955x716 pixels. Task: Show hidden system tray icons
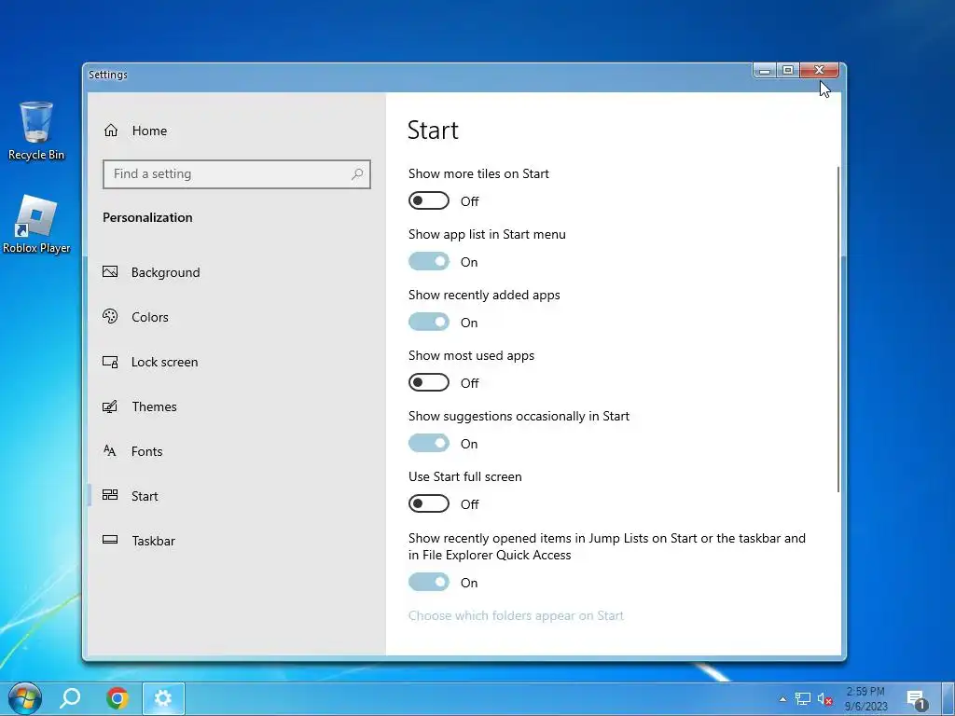(782, 699)
